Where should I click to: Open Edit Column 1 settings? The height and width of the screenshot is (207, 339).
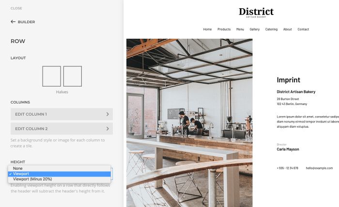[x=62, y=114]
